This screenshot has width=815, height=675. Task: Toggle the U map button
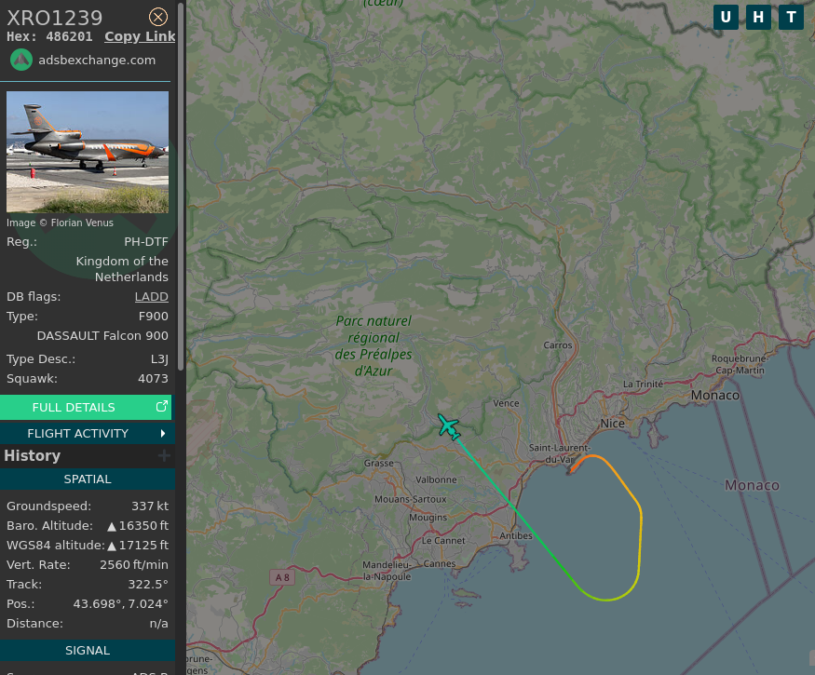point(726,17)
